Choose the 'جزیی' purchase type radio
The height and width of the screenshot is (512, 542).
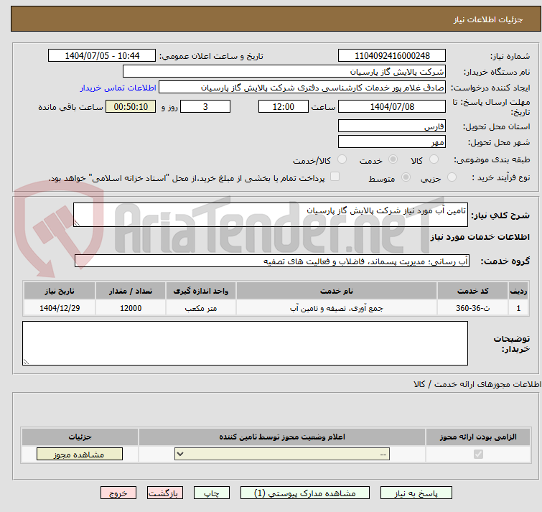[451, 177]
